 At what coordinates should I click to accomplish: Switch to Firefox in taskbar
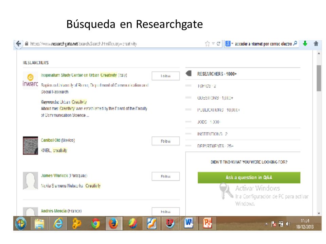tap(113, 223)
